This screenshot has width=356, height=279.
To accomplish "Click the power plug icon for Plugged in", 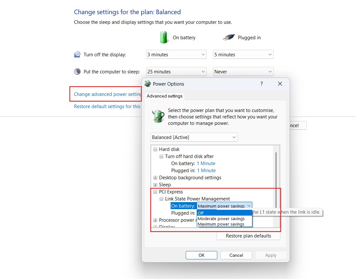I will click(229, 38).
